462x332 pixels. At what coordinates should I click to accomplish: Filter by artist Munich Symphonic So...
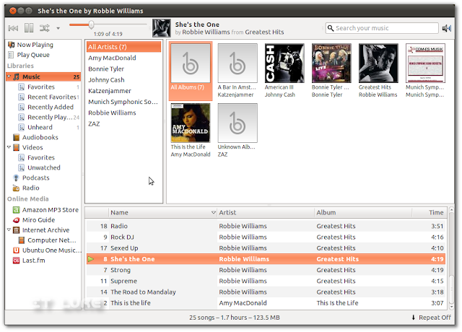tap(123, 102)
